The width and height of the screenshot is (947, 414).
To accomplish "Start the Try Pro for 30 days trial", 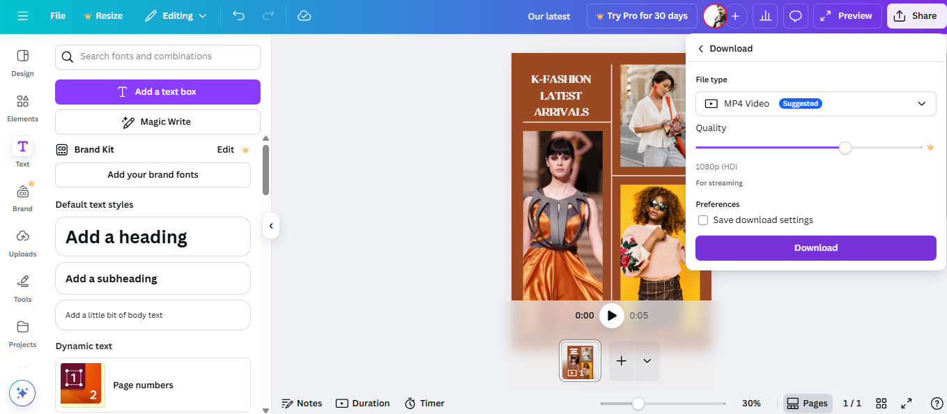I will click(x=642, y=16).
